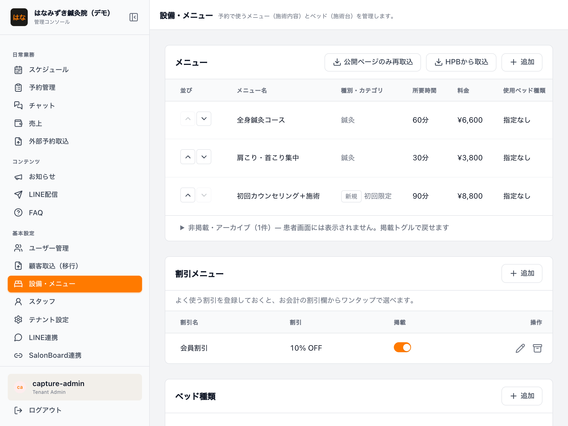568x426 pixels.
Task: Click the 予約管理 clipboard icon
Action: (x=18, y=88)
